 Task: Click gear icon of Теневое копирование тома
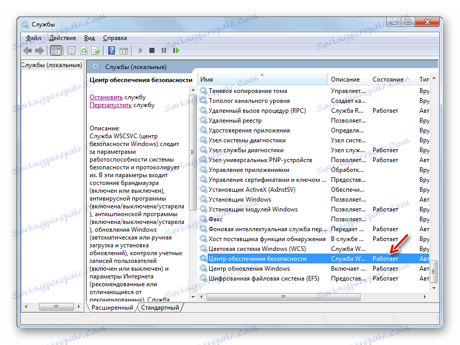pyautogui.click(x=203, y=90)
